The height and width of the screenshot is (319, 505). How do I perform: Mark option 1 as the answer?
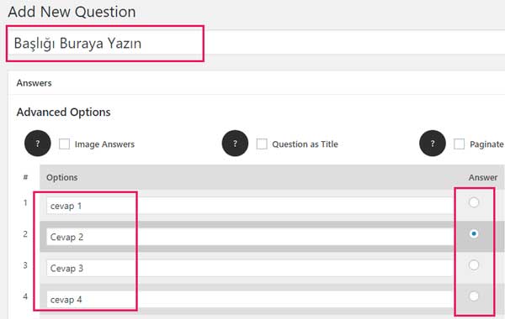(x=474, y=202)
